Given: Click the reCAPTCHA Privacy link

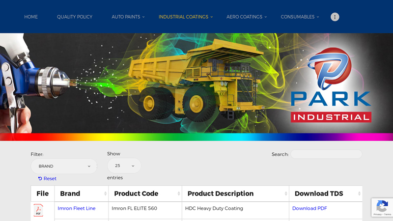Looking at the screenshot, I should [x=377, y=215].
